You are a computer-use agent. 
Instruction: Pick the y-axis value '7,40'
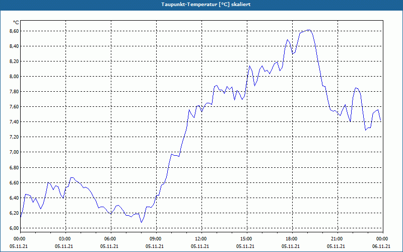coord(15,122)
